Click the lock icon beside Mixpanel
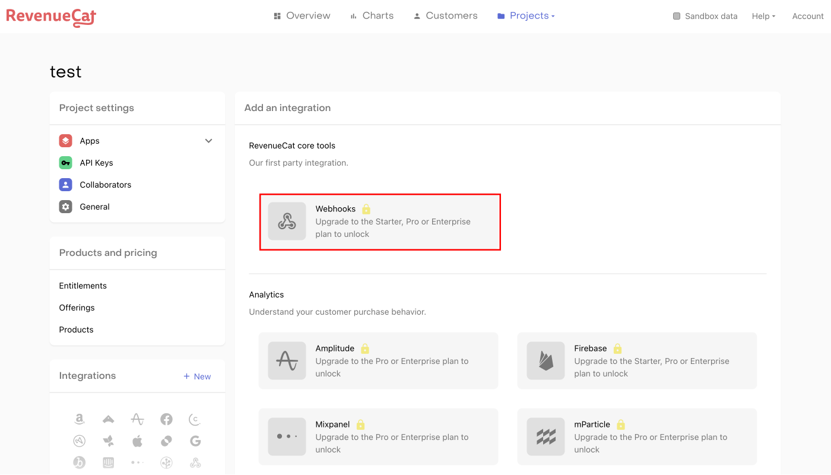Screen dimensions: 831x475 tap(360, 425)
